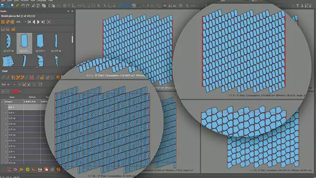Click the magnifier zoom icon in top toolbar
Viewport: 316px width, 178px height.
pyautogui.click(x=12, y=5)
